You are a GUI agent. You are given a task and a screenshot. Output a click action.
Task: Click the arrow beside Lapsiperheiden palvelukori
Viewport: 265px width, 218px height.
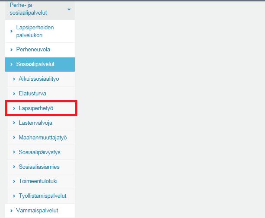pos(12,31)
